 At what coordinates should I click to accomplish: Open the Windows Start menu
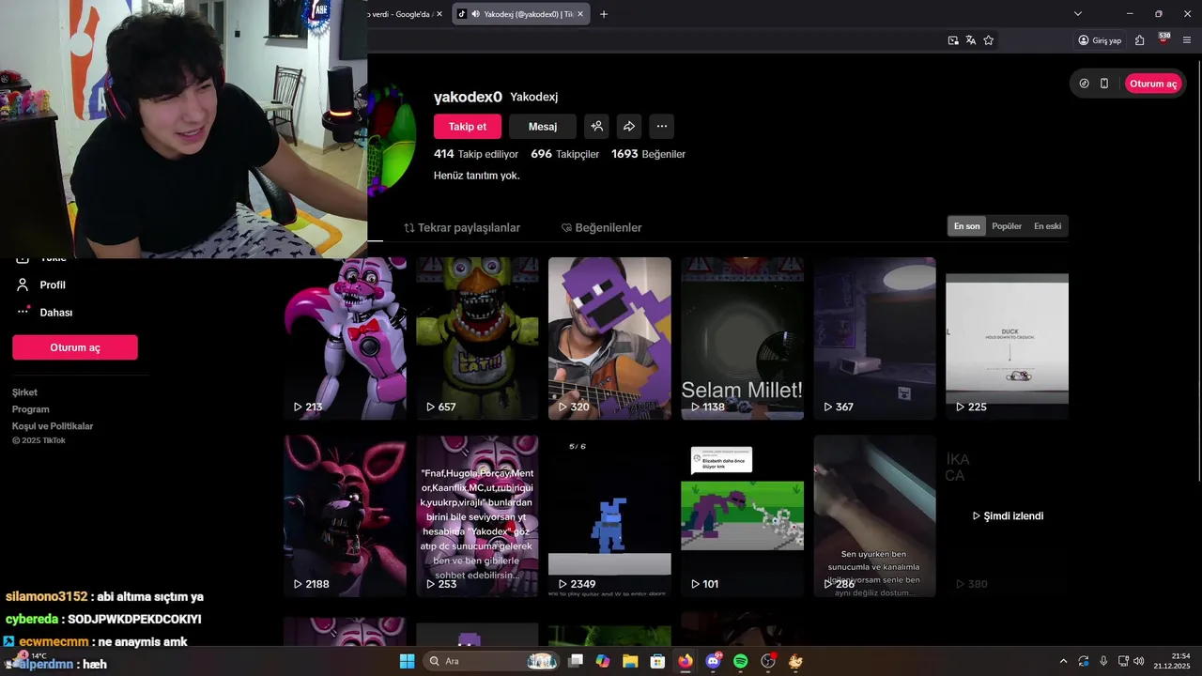(x=407, y=661)
